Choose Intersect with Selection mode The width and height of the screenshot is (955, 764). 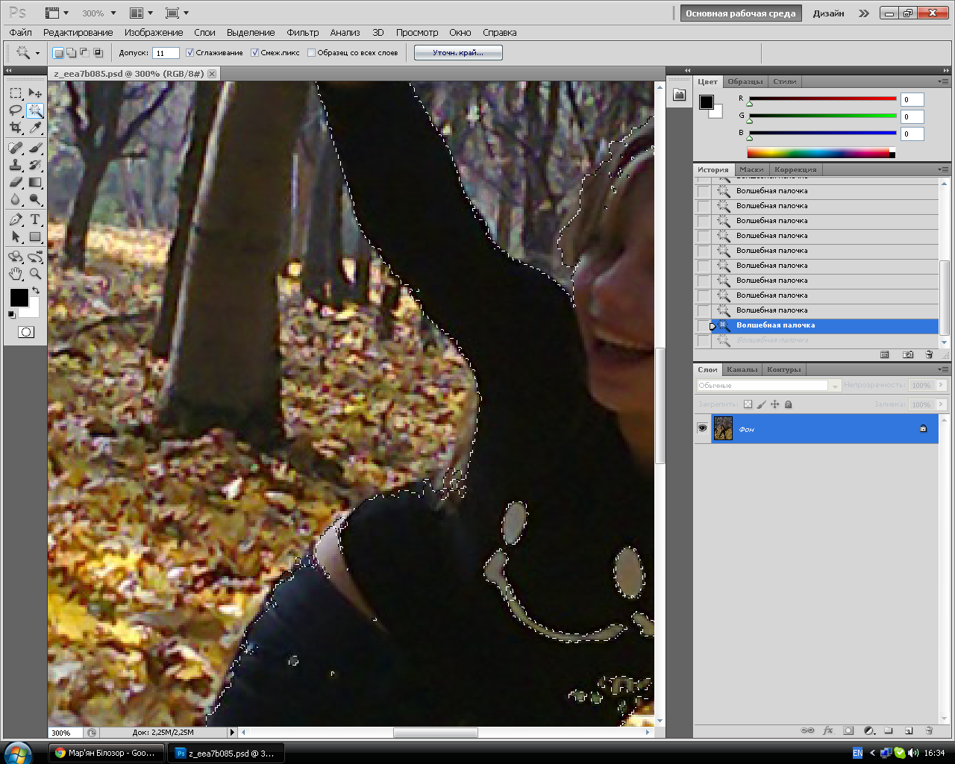pyautogui.click(x=98, y=52)
